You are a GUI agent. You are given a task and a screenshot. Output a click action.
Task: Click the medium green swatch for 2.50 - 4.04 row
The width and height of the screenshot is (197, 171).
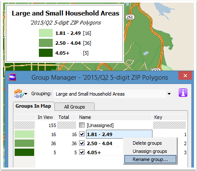24,143
